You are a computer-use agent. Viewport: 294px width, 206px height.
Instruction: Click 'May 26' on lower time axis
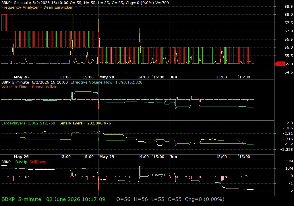tap(21, 157)
